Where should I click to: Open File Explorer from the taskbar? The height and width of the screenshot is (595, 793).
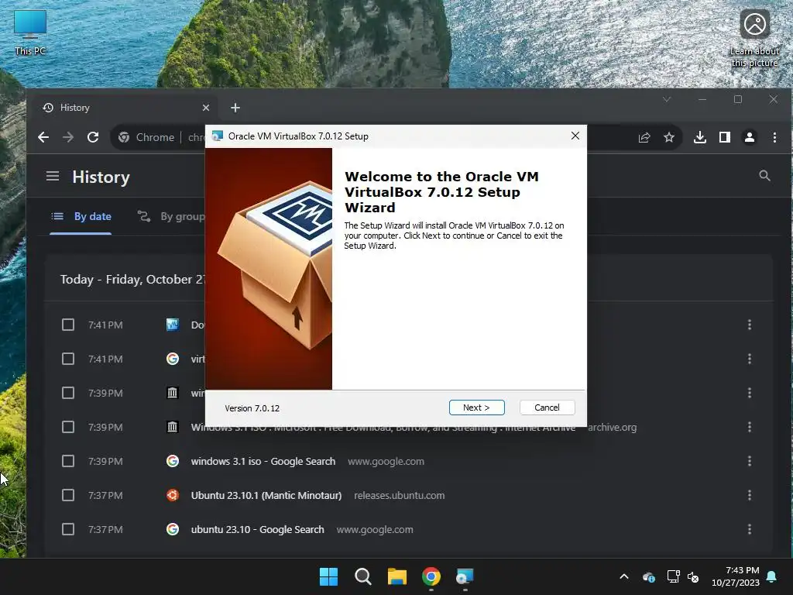tap(397, 576)
